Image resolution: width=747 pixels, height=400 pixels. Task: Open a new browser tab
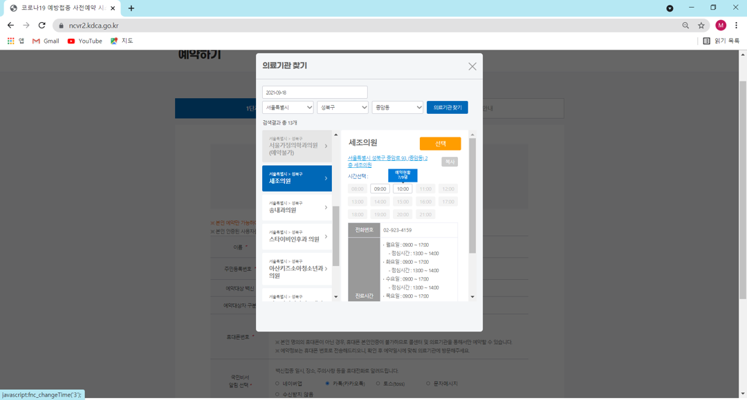pos(131,8)
